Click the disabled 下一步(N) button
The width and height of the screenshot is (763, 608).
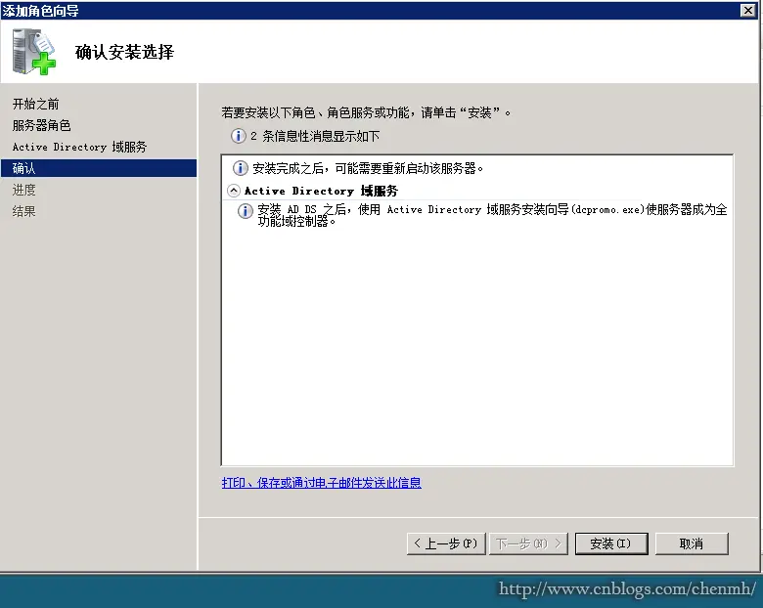coord(528,543)
